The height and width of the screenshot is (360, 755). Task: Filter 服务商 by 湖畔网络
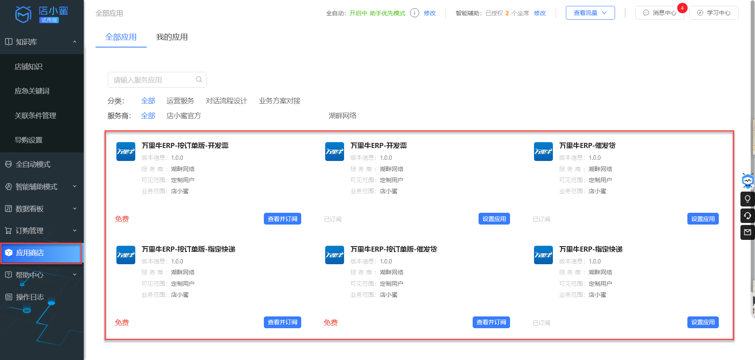pyautogui.click(x=343, y=116)
